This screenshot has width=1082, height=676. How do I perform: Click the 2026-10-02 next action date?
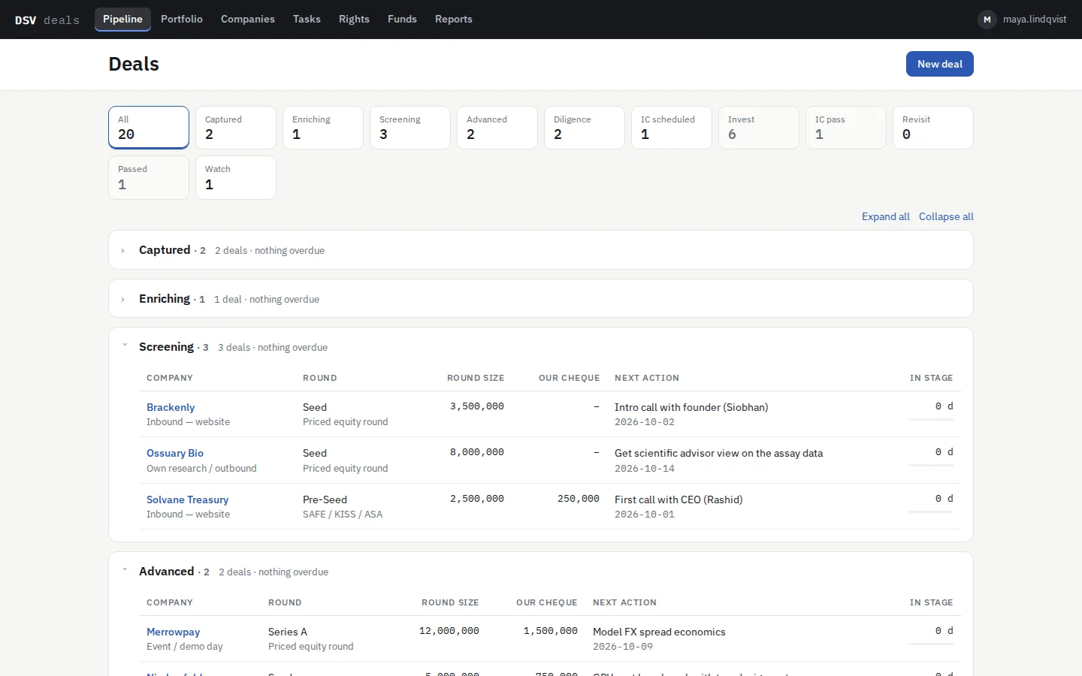click(x=645, y=422)
